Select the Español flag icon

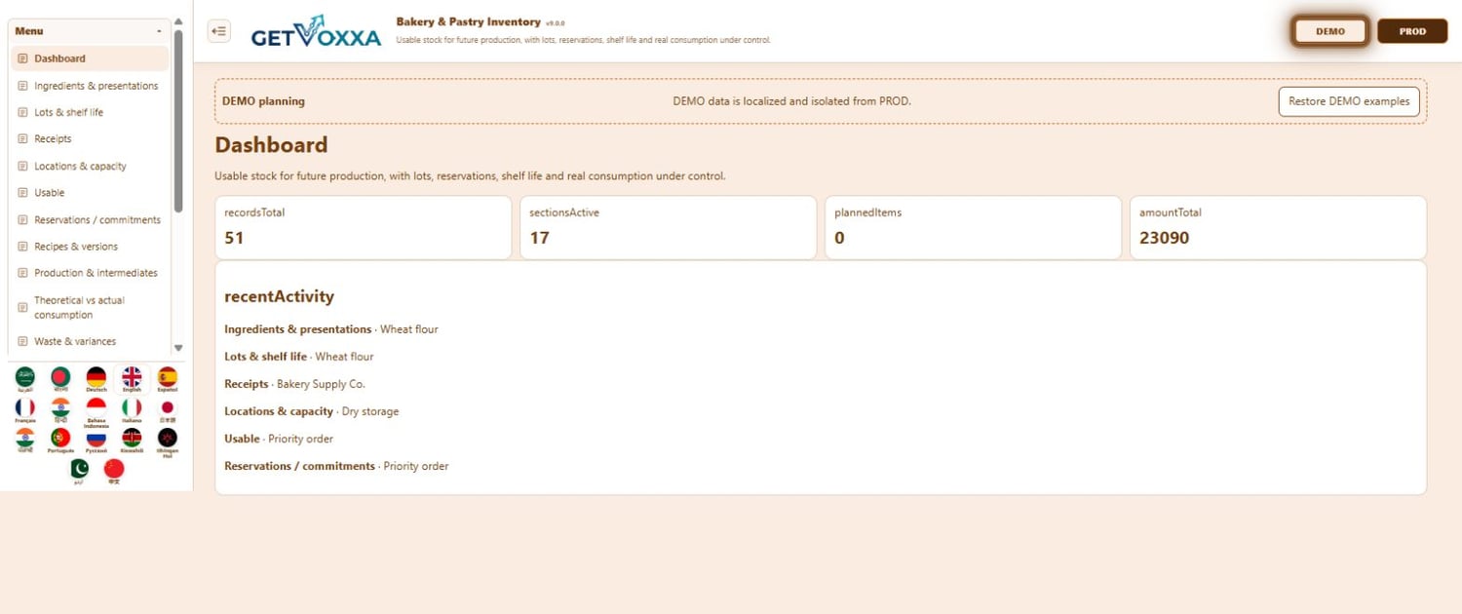tap(168, 379)
